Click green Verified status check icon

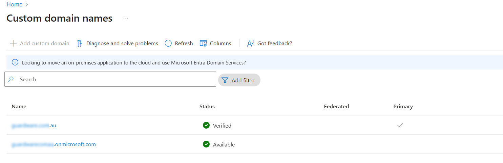pos(206,125)
